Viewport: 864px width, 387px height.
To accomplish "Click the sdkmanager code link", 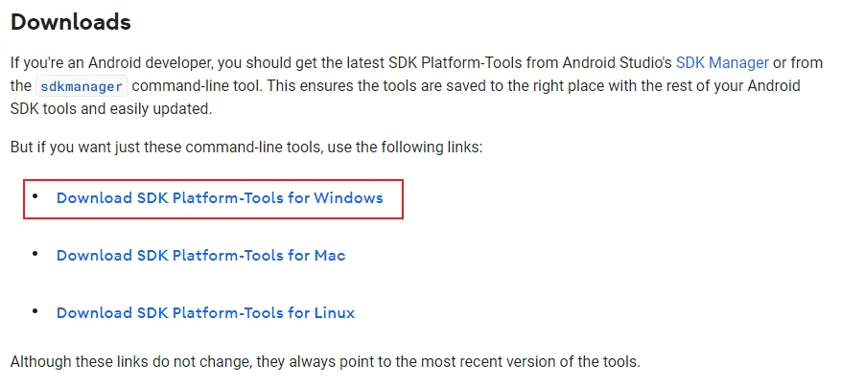I will (x=82, y=86).
